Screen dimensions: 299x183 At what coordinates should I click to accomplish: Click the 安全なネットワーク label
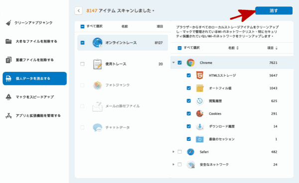pyautogui.click(x=214, y=165)
